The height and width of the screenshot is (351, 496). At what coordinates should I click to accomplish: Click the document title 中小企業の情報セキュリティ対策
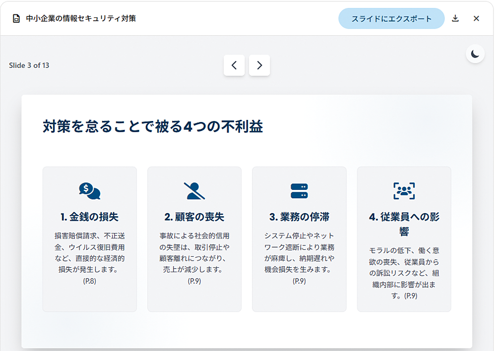[x=81, y=19]
